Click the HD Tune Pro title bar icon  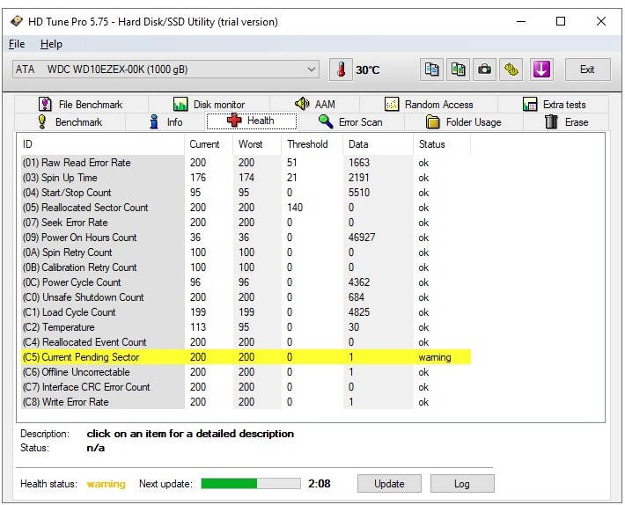[17, 21]
